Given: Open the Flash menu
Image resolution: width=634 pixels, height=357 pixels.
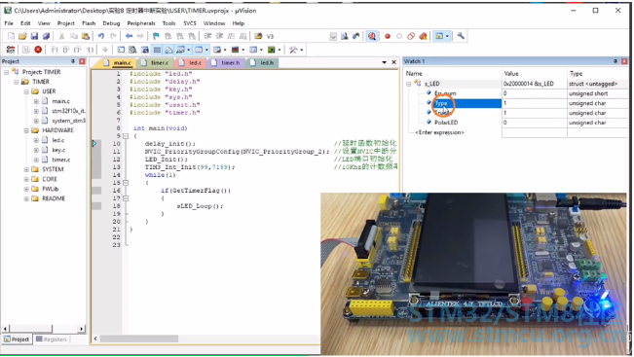Looking at the screenshot, I should pyautogui.click(x=89, y=23).
